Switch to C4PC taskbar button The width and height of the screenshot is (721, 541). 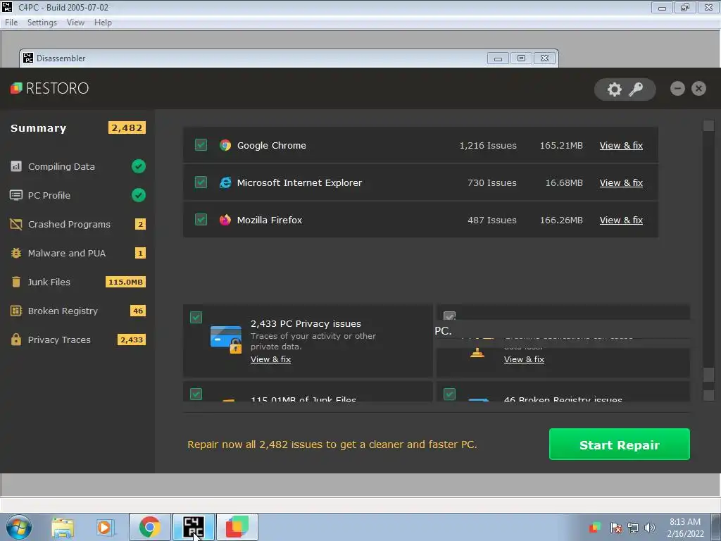pos(194,527)
